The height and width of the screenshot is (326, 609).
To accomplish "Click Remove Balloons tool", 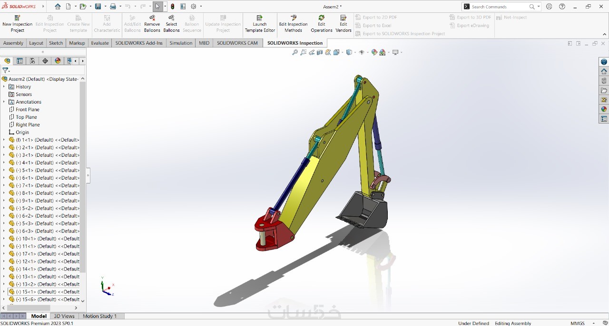I will [152, 24].
